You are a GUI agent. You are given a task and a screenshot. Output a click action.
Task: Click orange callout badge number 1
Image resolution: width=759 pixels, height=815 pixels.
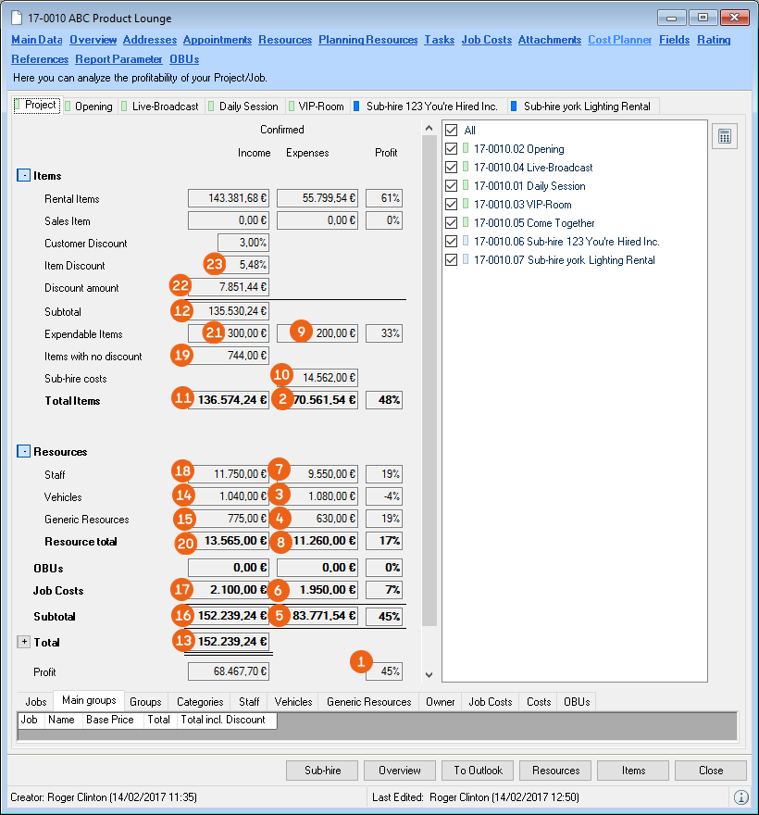pos(362,661)
